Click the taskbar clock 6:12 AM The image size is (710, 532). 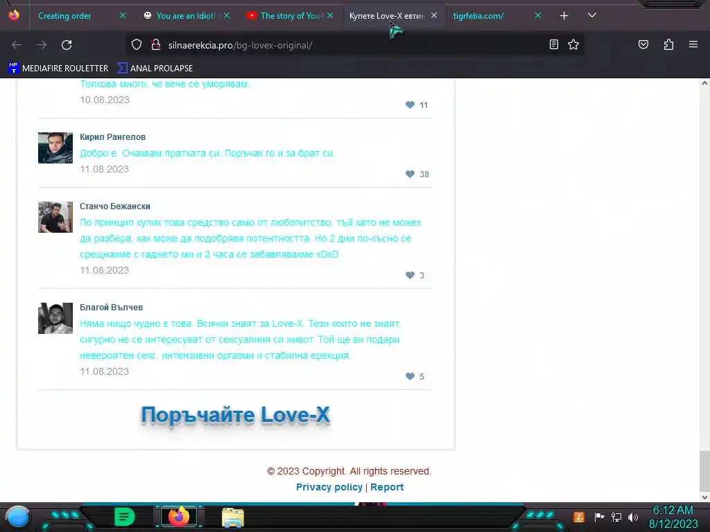coord(673,510)
